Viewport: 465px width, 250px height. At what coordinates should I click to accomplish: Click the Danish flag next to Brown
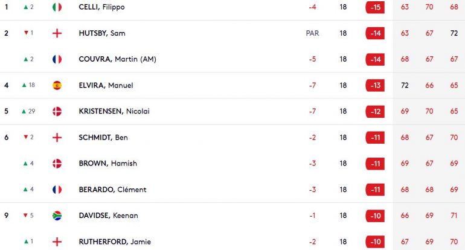pyautogui.click(x=57, y=164)
